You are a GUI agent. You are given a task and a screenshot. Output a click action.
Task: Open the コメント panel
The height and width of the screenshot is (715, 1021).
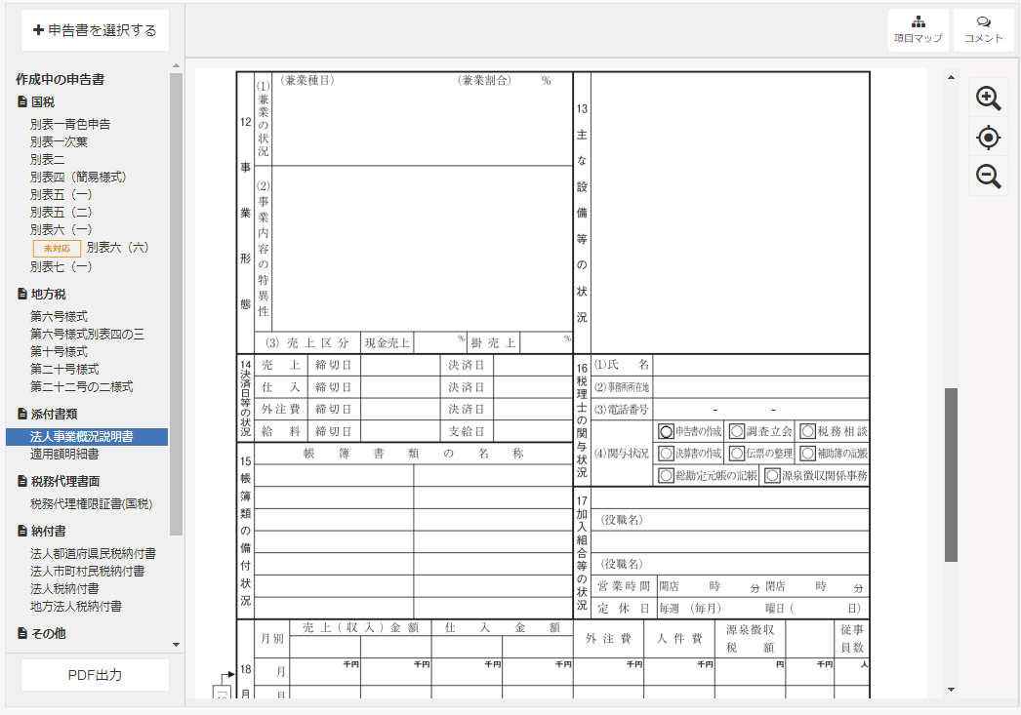coord(983,30)
